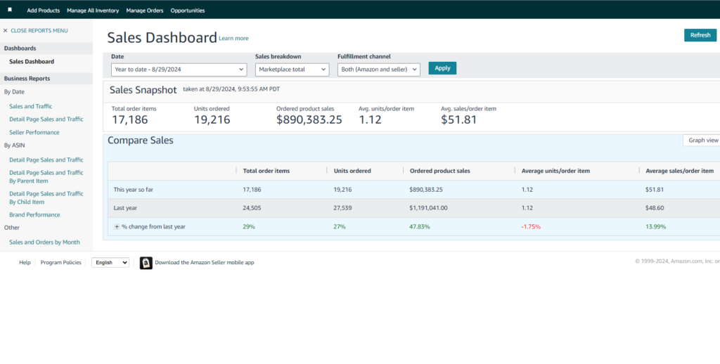Open the Learn more link
This screenshot has width=720, height=364.
(233, 39)
